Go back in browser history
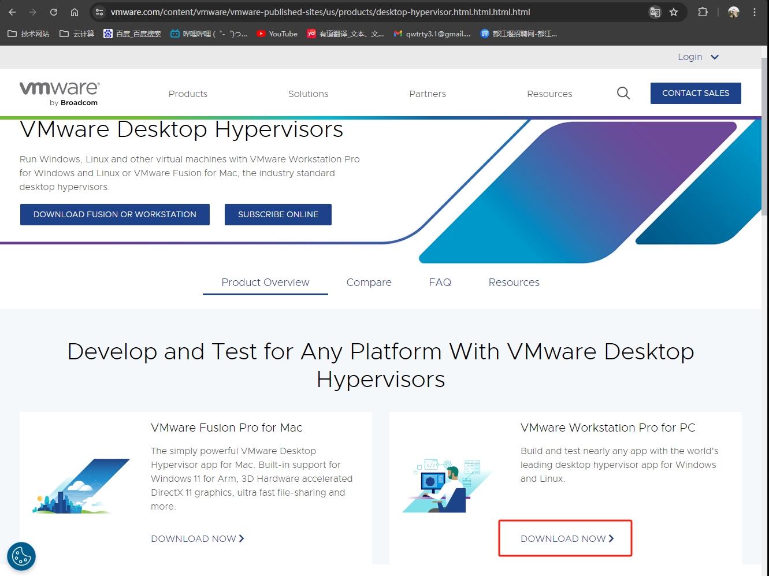 [12, 12]
